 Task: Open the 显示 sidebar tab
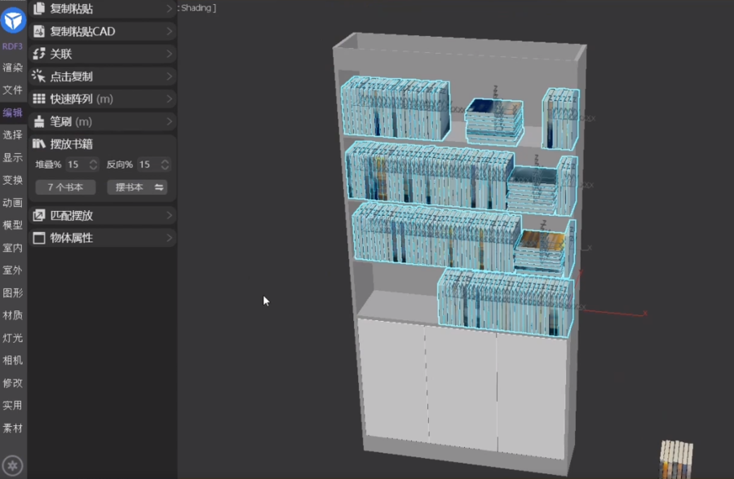tap(12, 158)
